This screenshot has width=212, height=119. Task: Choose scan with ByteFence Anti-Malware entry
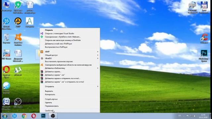point(70,37)
